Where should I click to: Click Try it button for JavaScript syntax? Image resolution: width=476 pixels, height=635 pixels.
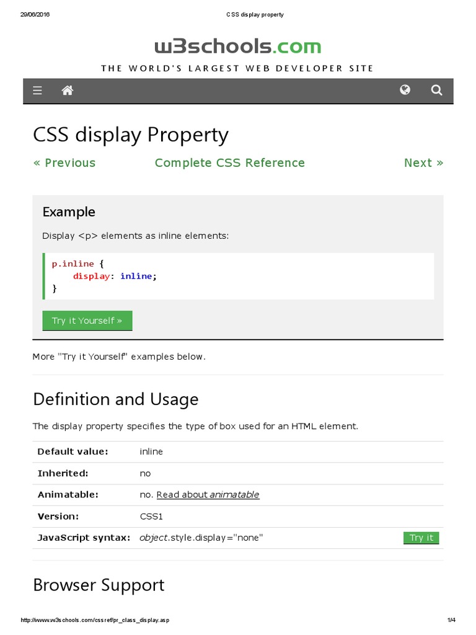click(x=421, y=538)
